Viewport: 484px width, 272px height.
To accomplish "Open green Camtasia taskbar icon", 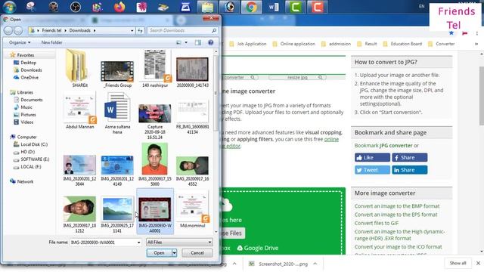I will tap(295, 7).
